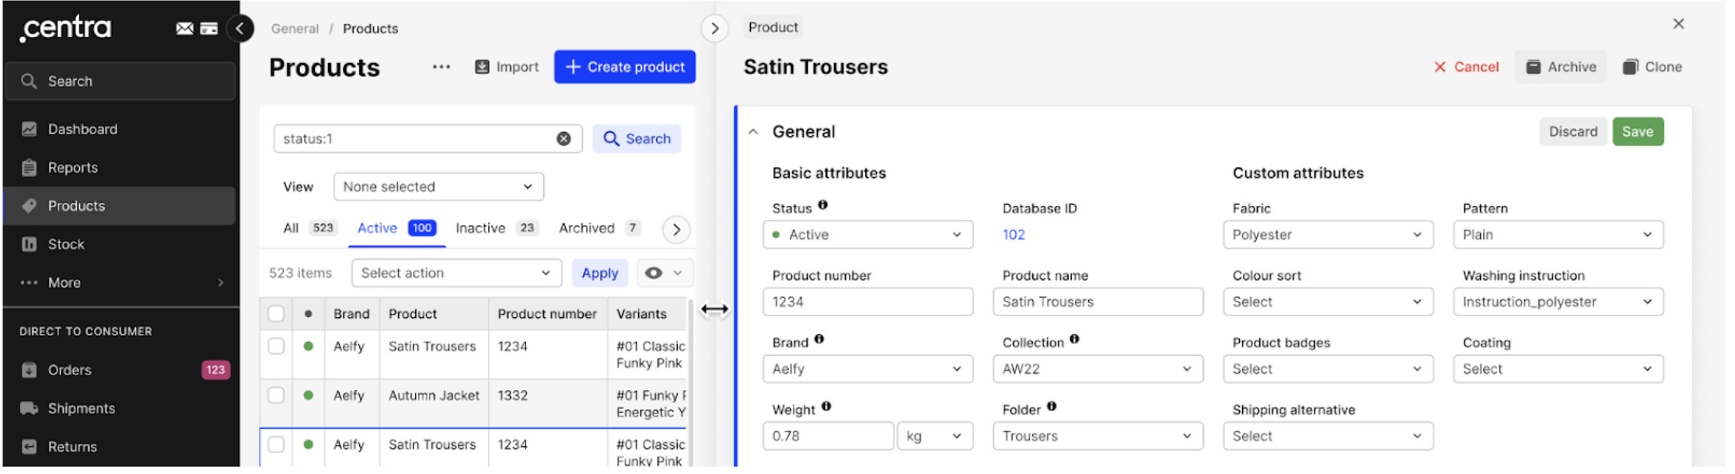Viewport: 1735px width, 474px height.
Task: Click the green Save button
Action: click(x=1638, y=132)
